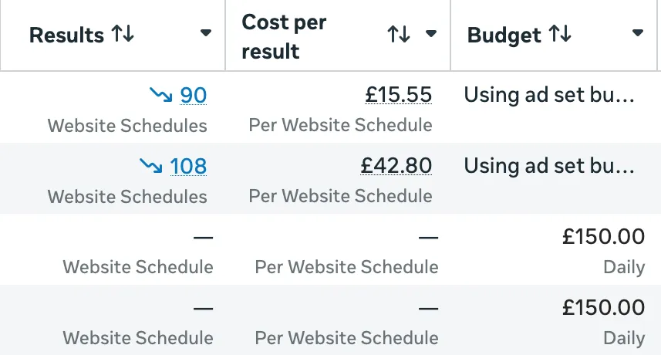661x355 pixels.
Task: Select the Budget column header label
Action: [505, 35]
